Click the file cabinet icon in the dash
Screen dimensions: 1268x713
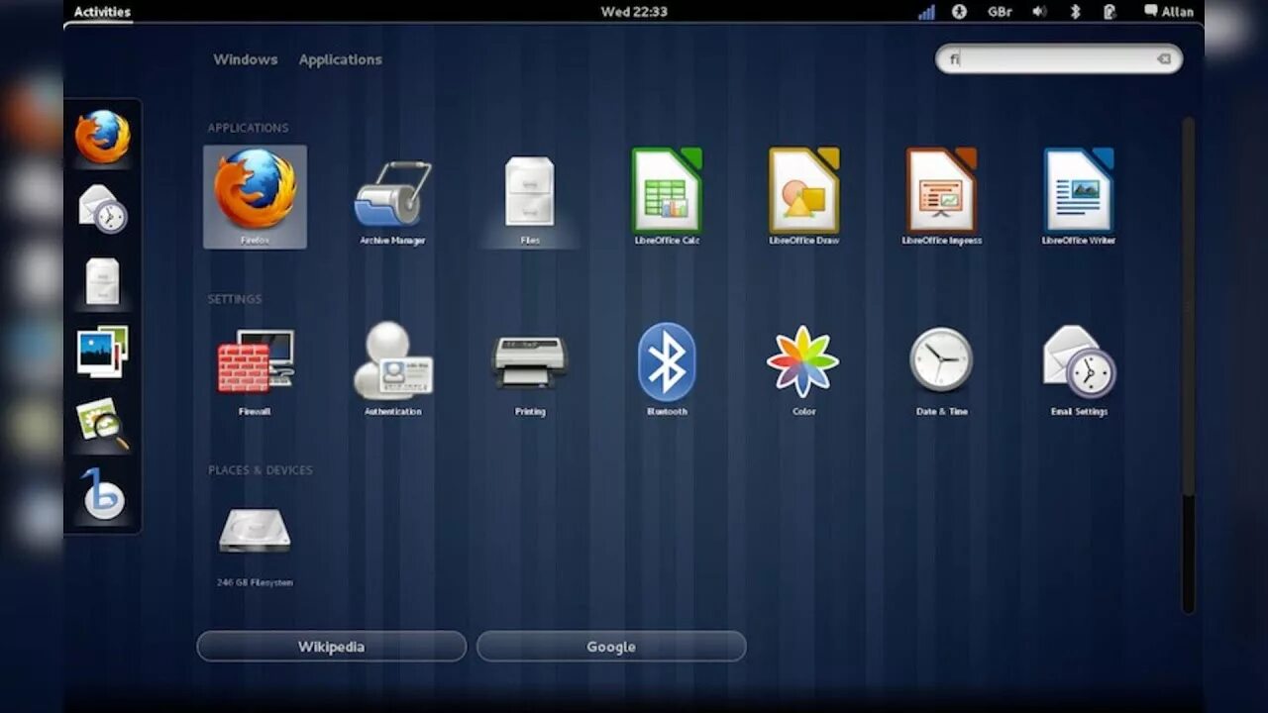[103, 280]
